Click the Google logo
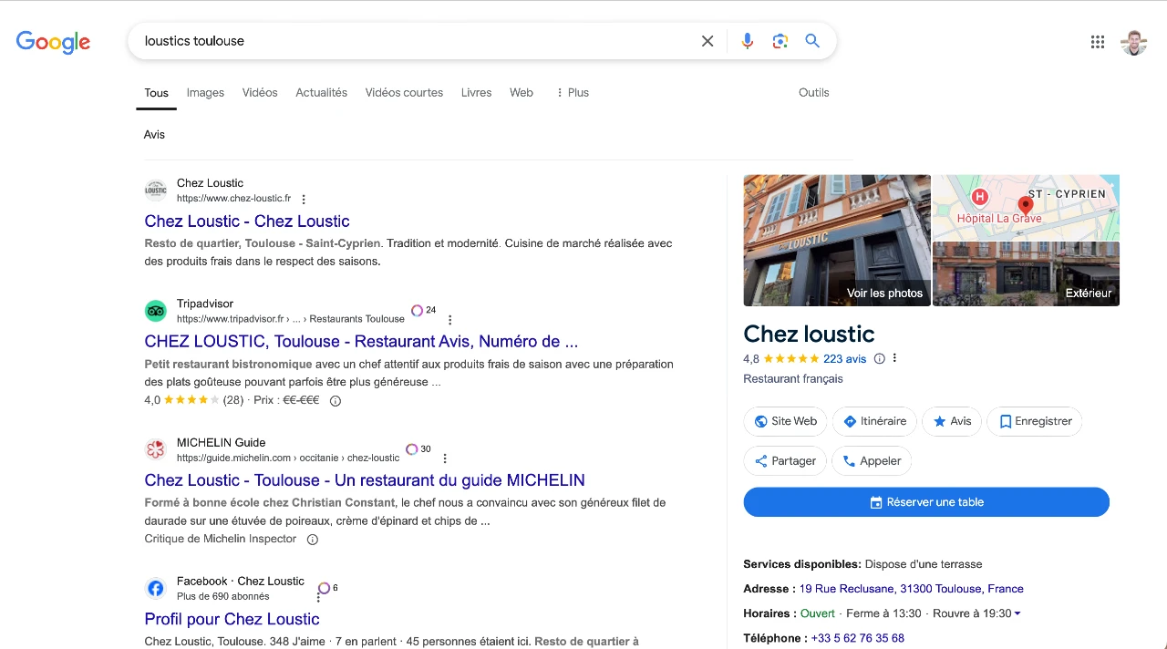The width and height of the screenshot is (1167, 649). click(53, 42)
